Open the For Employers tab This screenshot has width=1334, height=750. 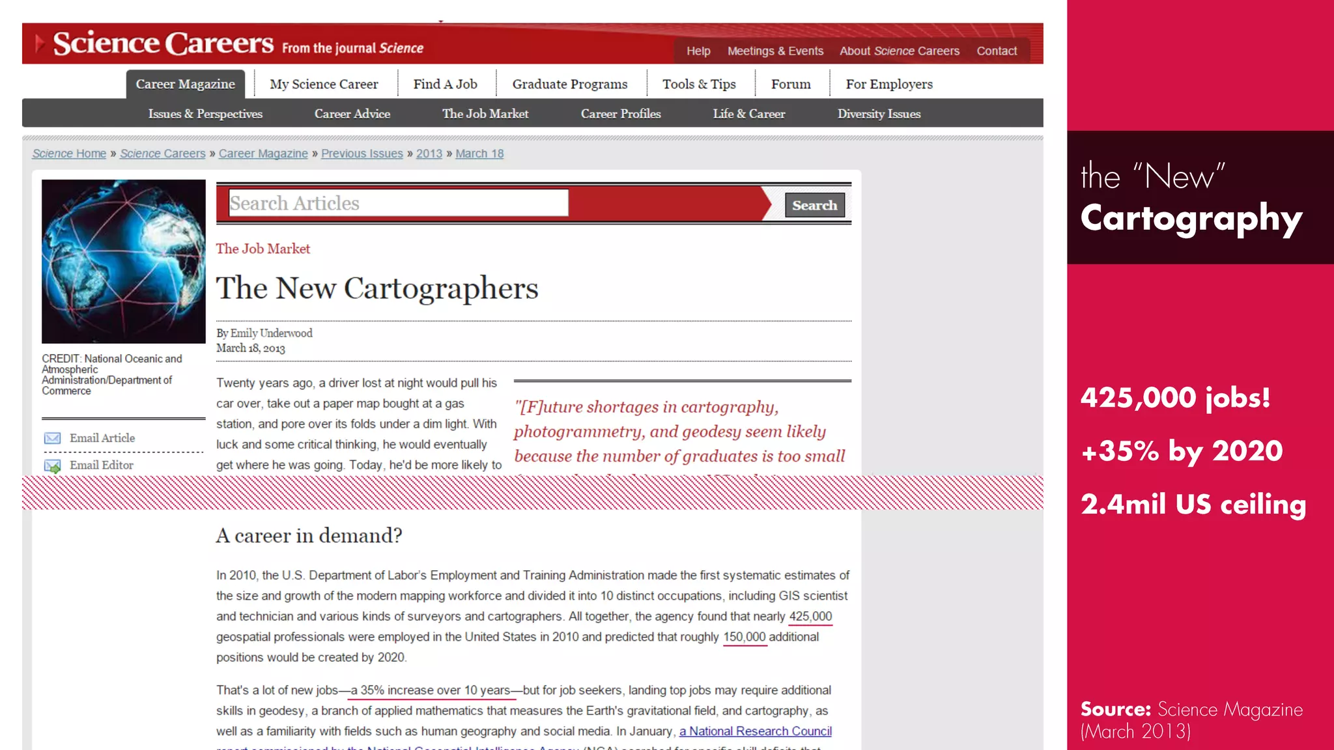click(888, 84)
